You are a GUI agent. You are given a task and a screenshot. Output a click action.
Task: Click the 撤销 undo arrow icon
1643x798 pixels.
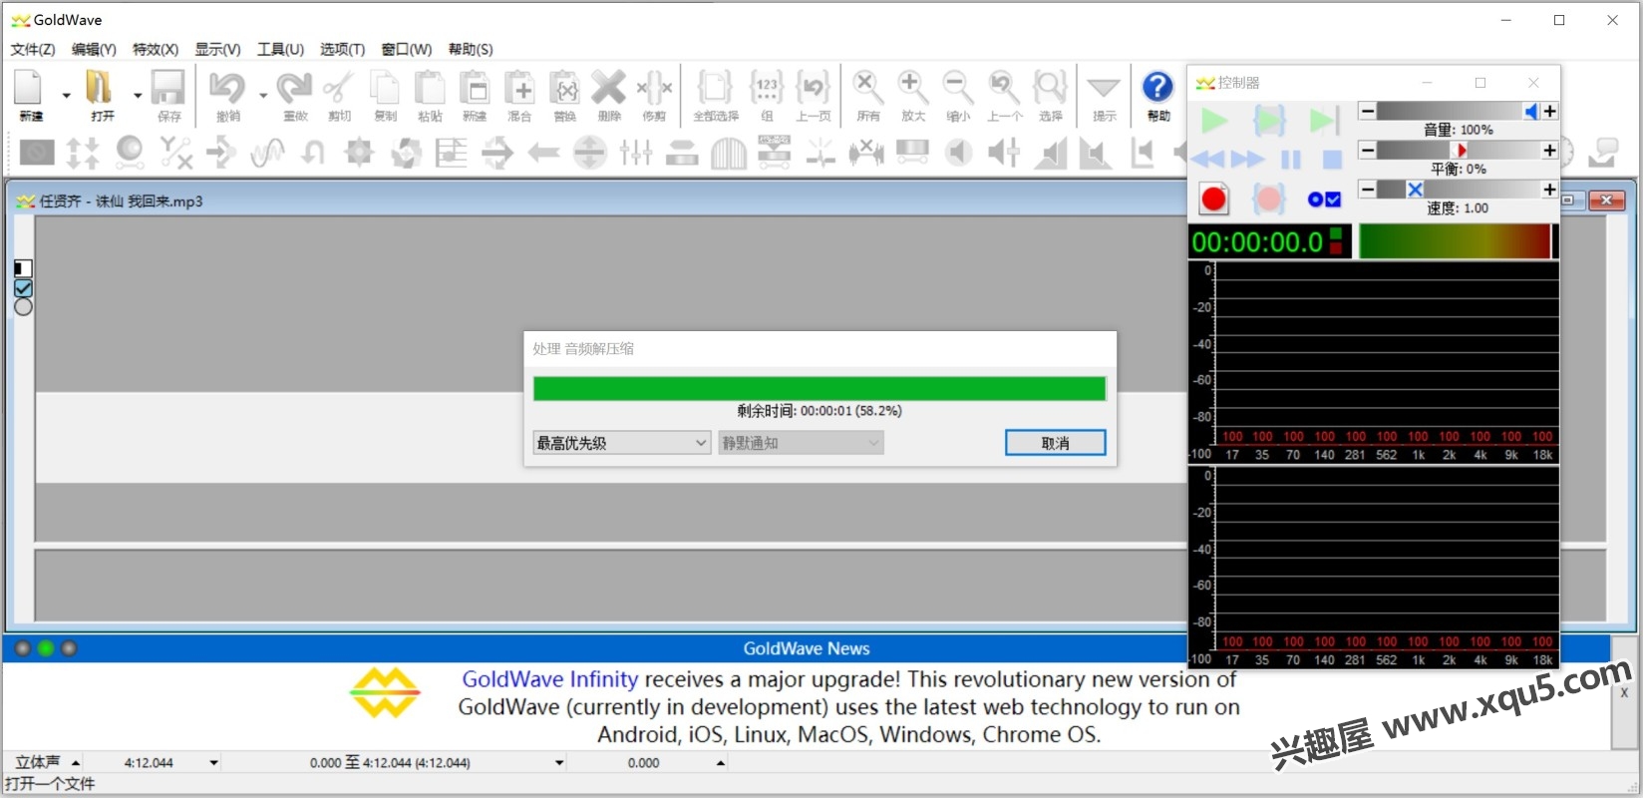[227, 89]
